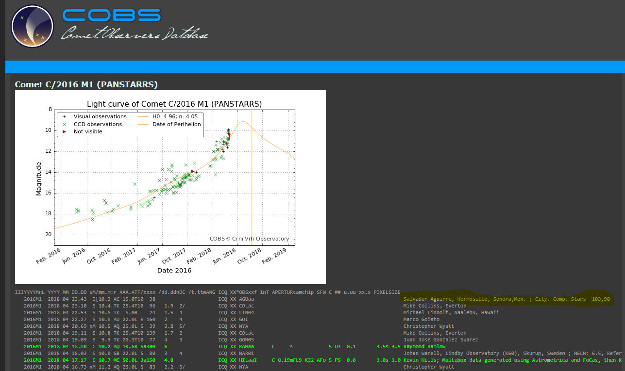Click observer code WAR01
Screen dimensions: 625x371
(x=246, y=354)
